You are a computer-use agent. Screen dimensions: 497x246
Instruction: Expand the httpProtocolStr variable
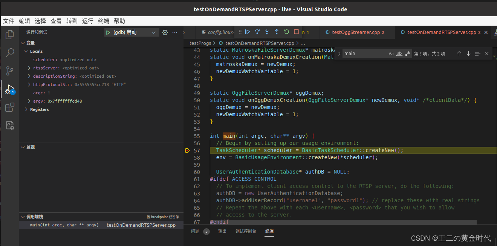pyautogui.click(x=29, y=85)
